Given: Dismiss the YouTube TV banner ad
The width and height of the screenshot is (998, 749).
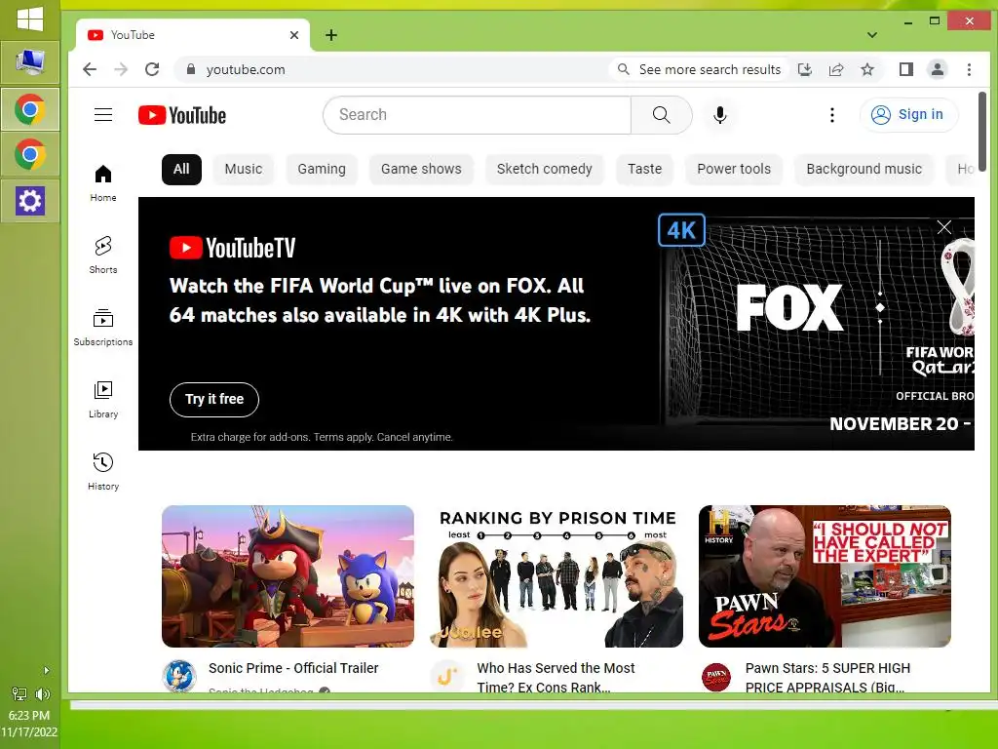Looking at the screenshot, I should [943, 227].
